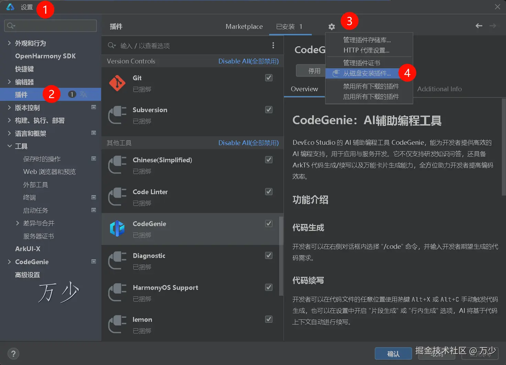506x365 pixels.
Task: Toggle the lemon plugin checkbox
Action: point(269,319)
